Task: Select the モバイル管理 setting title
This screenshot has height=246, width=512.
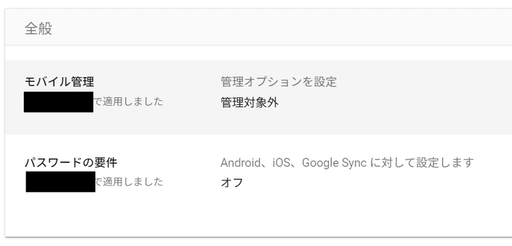Action: 60,81
